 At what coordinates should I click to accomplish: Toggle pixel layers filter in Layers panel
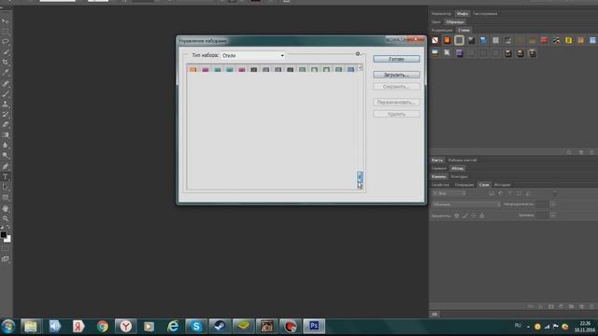point(491,193)
